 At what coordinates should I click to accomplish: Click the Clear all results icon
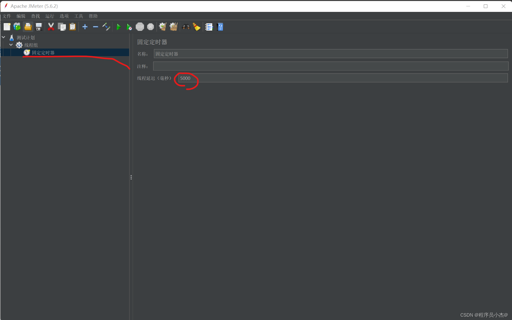pyautogui.click(x=174, y=27)
